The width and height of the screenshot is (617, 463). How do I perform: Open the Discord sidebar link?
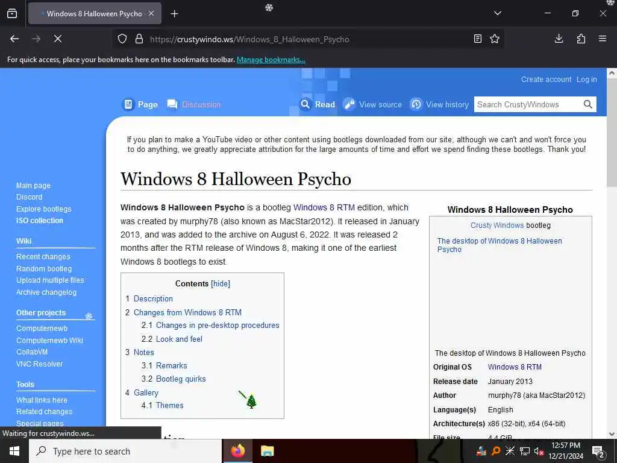29,197
